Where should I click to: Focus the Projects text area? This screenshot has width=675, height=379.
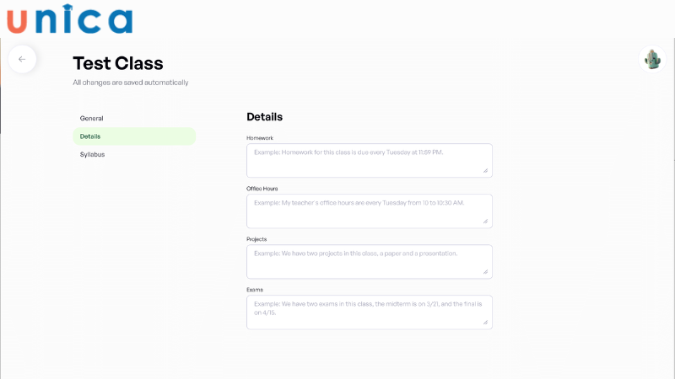[x=369, y=261]
